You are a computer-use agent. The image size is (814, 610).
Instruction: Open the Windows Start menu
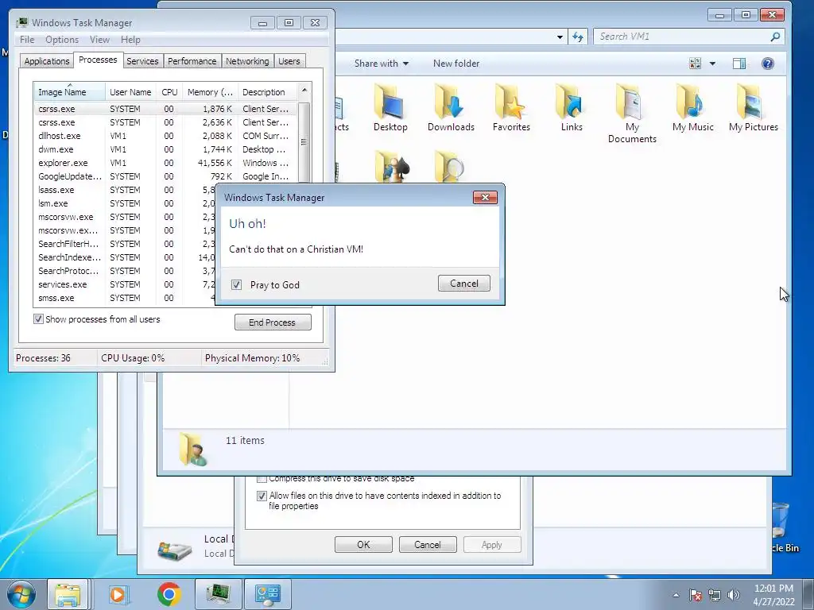point(21,594)
